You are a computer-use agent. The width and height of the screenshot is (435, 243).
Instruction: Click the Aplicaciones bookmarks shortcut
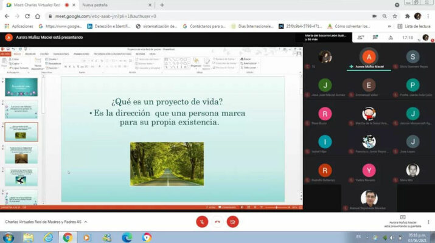pyautogui.click(x=18, y=26)
